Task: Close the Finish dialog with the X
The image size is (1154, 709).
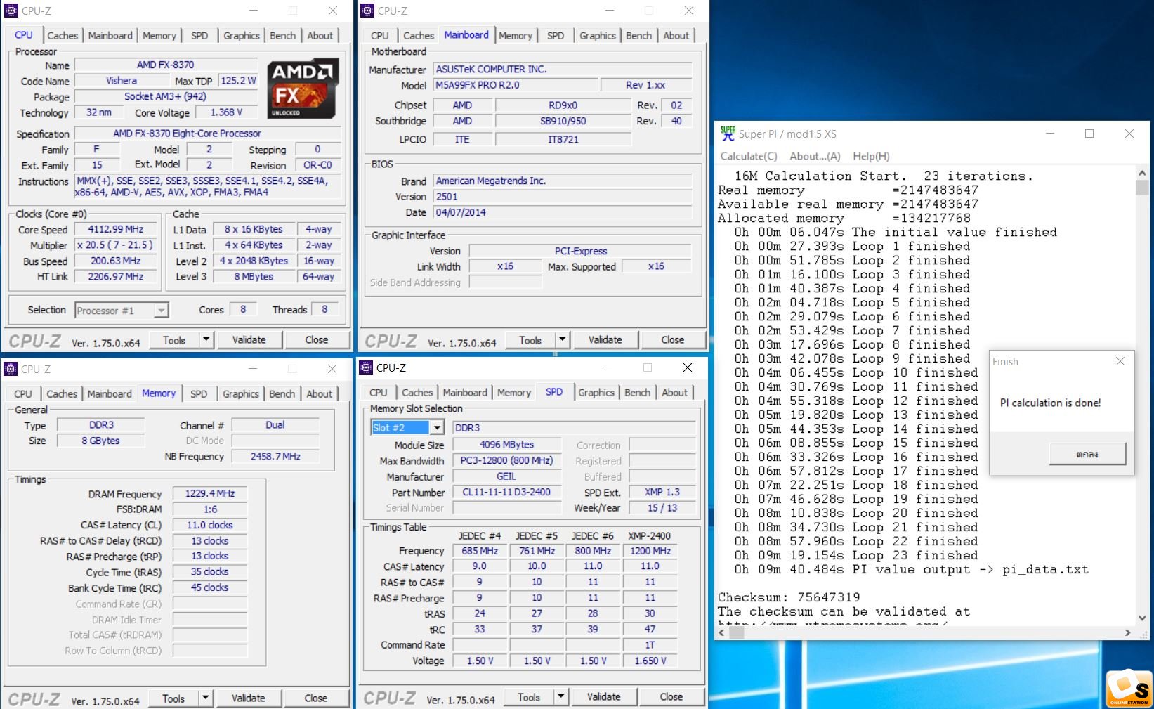Action: point(1120,361)
